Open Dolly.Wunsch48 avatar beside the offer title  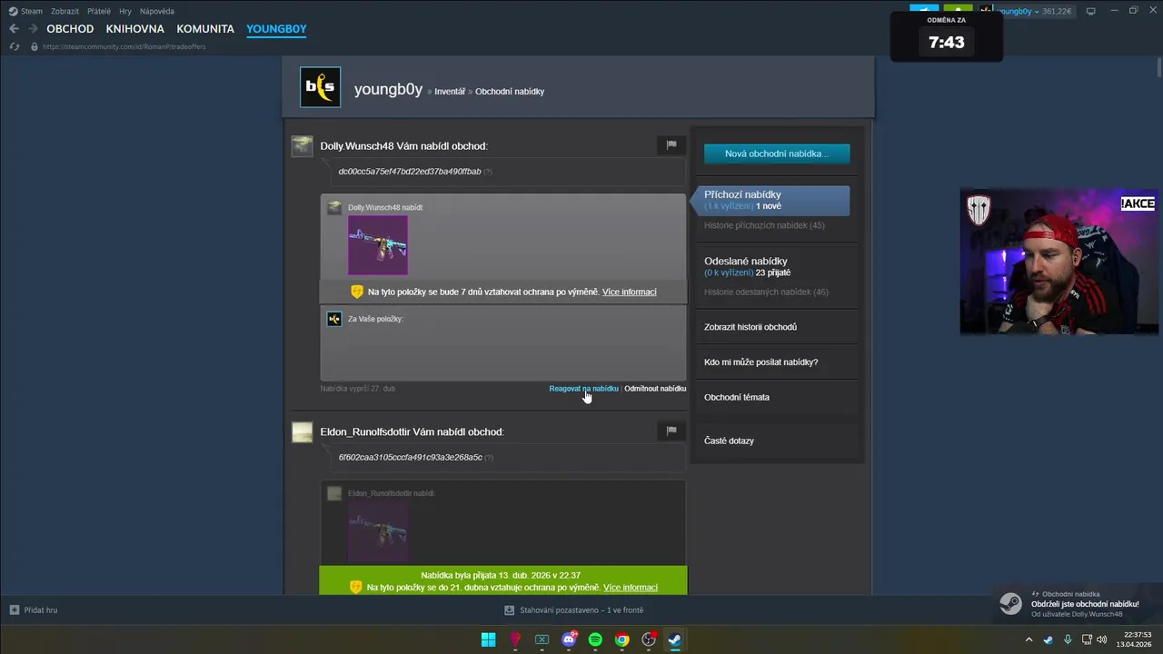[302, 145]
